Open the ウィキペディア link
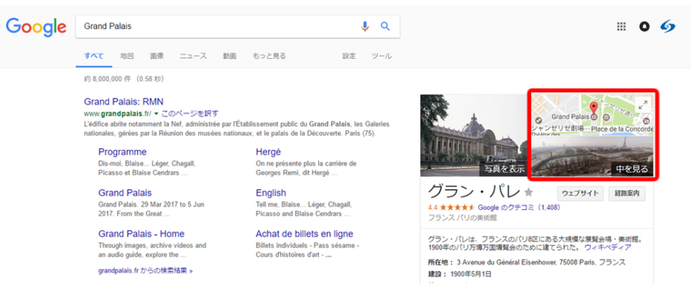Screen dimensions: 692x289 click(607, 248)
